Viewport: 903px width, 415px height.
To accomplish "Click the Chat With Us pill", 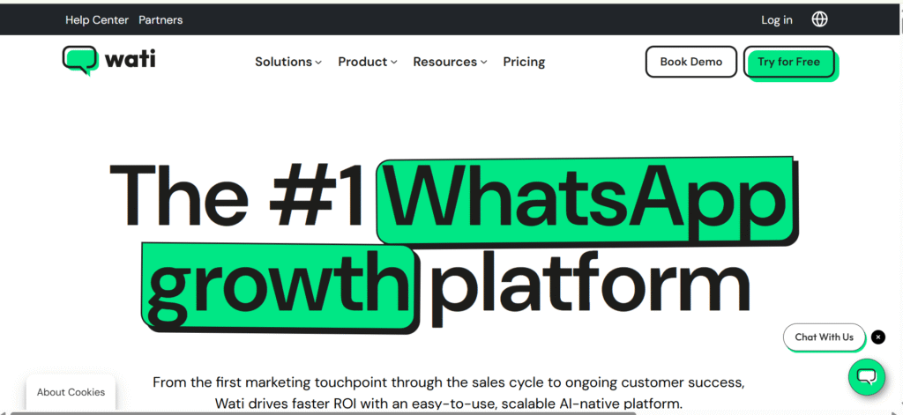I will click(824, 337).
